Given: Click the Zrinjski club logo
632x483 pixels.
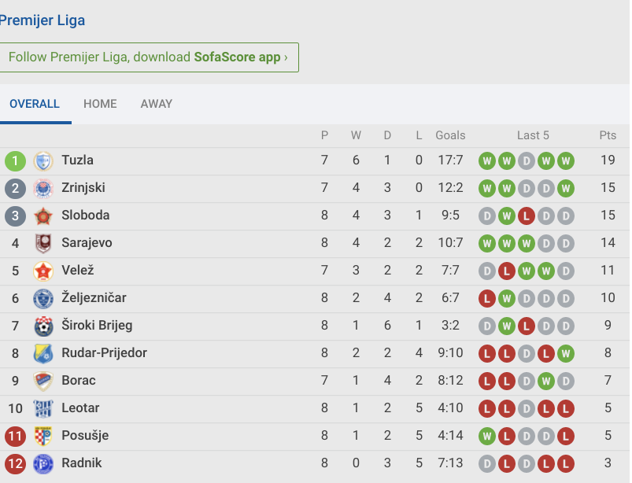Looking at the screenshot, I should (x=43, y=188).
